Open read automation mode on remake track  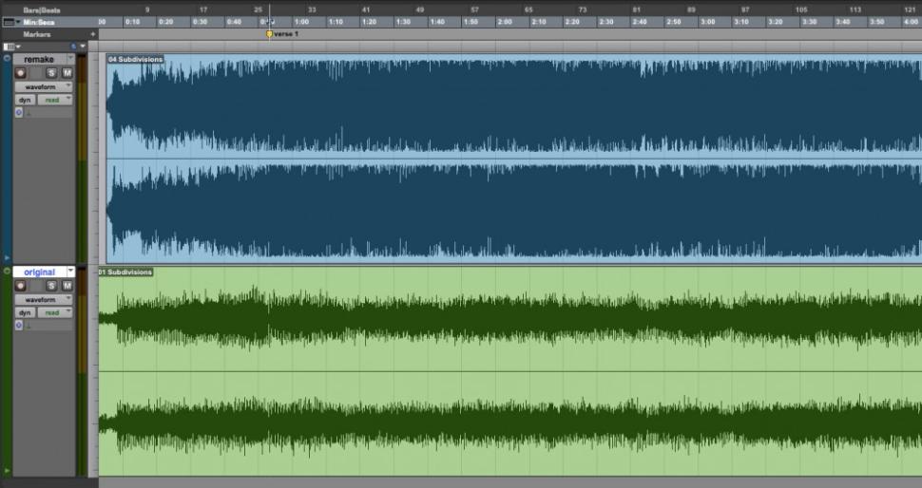pos(55,100)
